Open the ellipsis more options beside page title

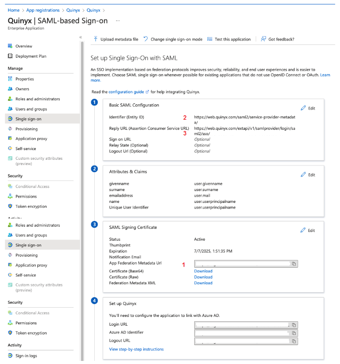[118, 21]
